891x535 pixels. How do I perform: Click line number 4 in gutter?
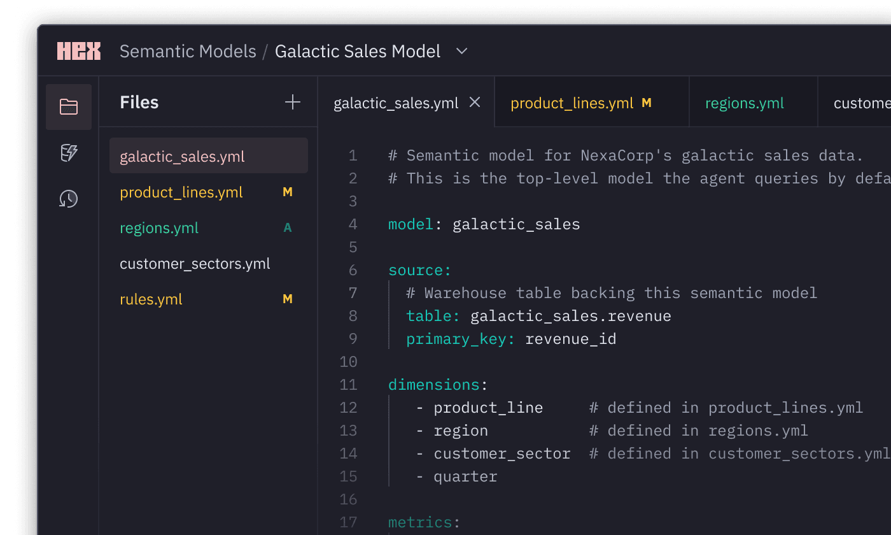click(x=353, y=224)
